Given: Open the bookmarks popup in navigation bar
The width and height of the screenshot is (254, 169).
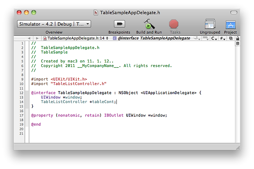Looking at the screenshot, I should [x=197, y=38].
